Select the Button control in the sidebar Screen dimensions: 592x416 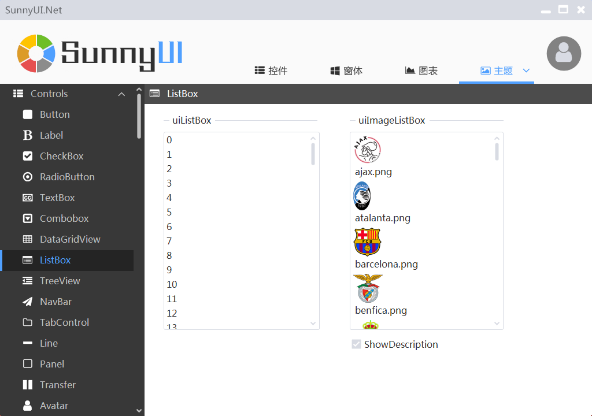point(56,114)
